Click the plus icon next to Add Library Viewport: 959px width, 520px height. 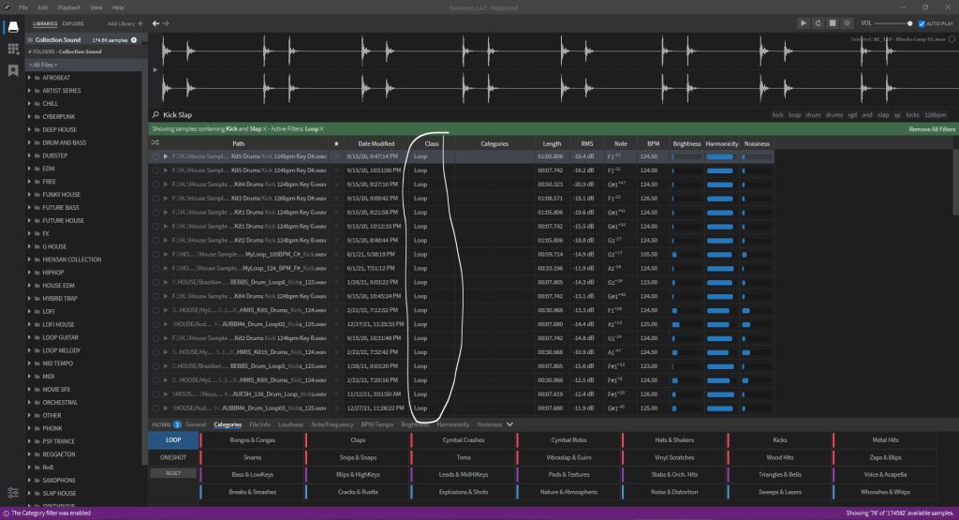pos(140,23)
